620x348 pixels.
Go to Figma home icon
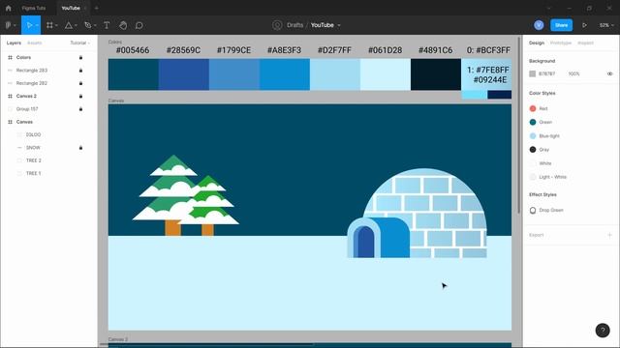(x=9, y=8)
